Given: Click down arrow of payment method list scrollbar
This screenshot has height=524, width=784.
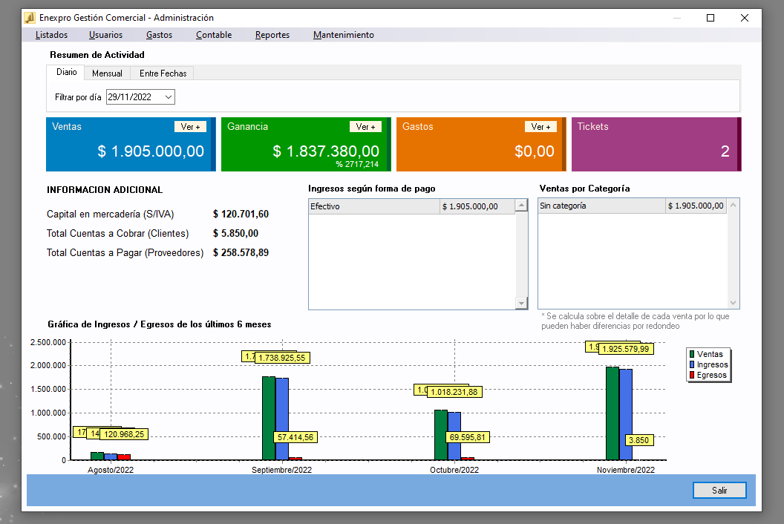Looking at the screenshot, I should coord(521,303).
